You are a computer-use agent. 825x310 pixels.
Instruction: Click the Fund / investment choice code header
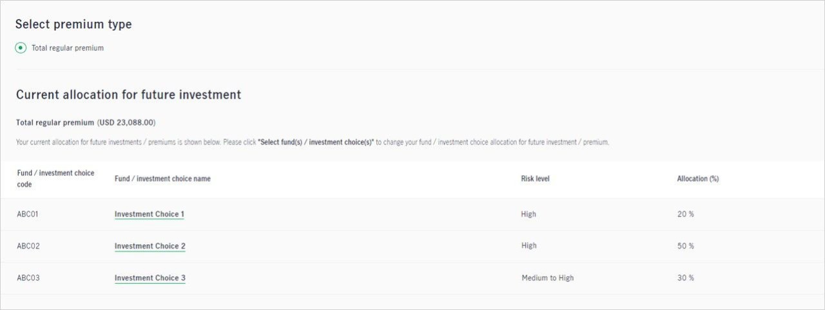point(55,179)
